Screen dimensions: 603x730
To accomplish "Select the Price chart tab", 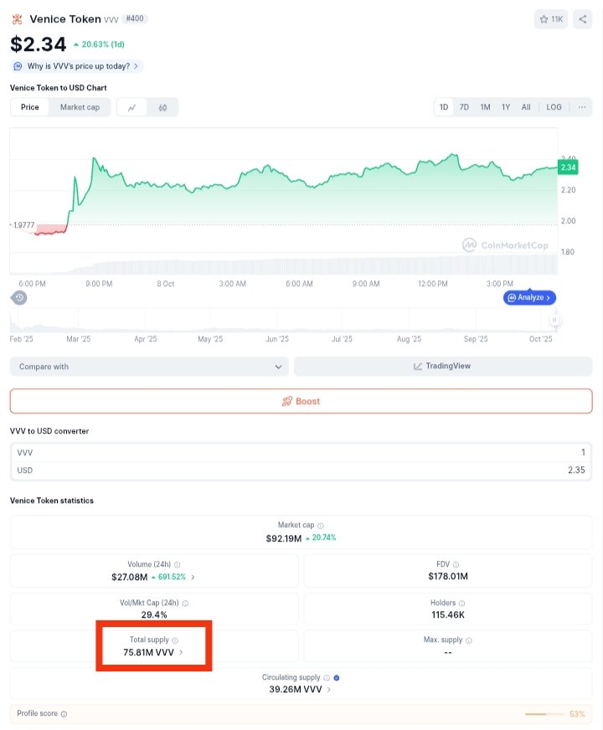I will (x=30, y=107).
